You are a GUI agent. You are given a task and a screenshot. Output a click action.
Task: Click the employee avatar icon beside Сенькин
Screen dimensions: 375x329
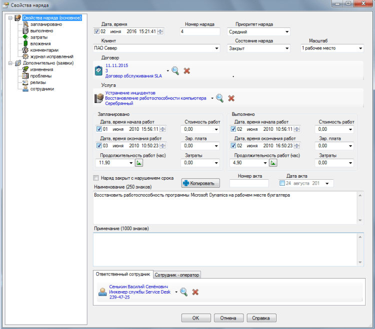click(102, 292)
